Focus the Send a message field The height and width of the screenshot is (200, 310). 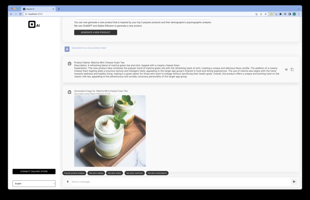pyautogui.click(x=180, y=182)
